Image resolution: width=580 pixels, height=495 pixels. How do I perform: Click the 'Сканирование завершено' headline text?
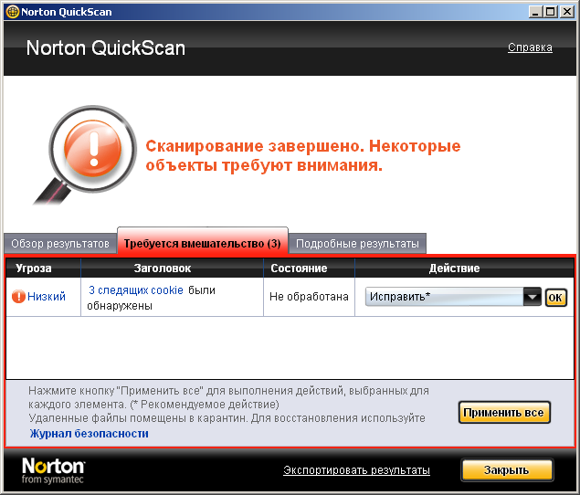(x=303, y=156)
